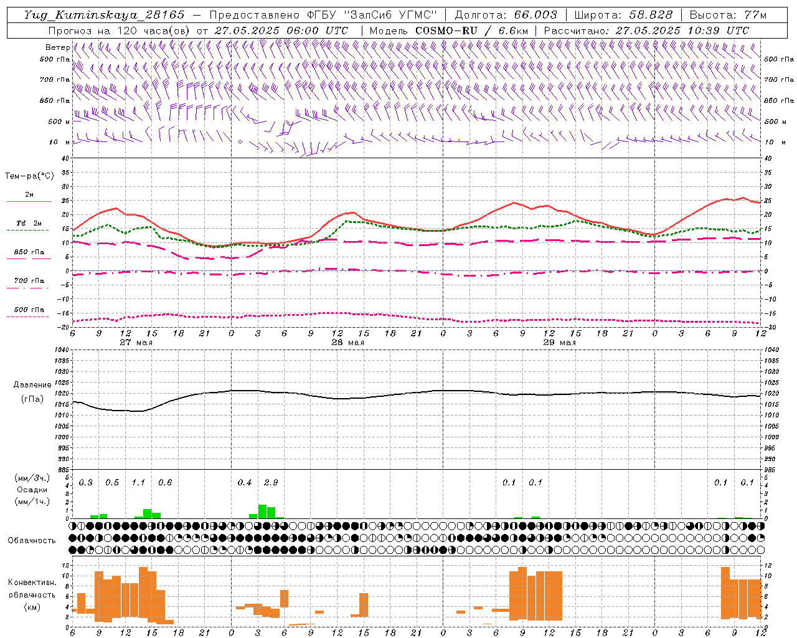Click the '28 мая' date label
The width and height of the screenshot is (797, 638).
(x=347, y=343)
